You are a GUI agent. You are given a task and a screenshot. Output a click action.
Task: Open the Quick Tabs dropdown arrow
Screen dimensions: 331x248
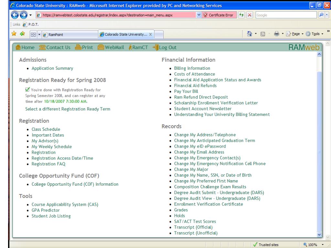[x=39, y=34]
